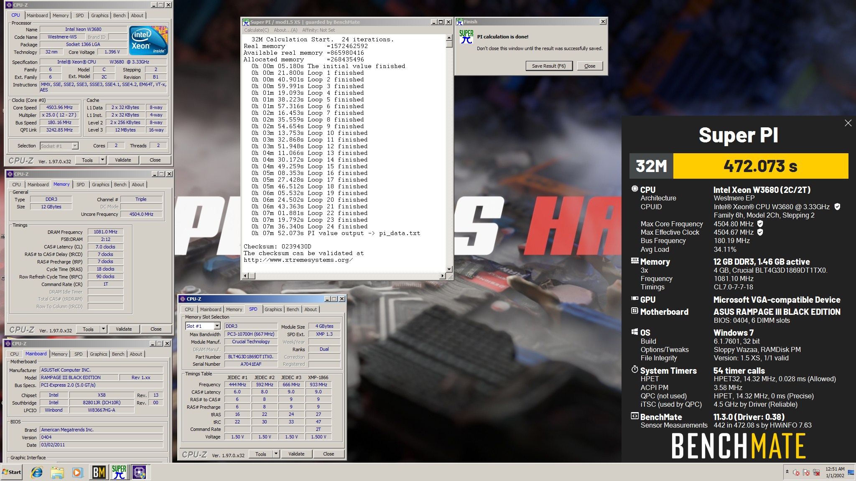Image resolution: width=856 pixels, height=481 pixels.
Task: Click the Checksum: 0239430D line
Action: pyautogui.click(x=278, y=246)
